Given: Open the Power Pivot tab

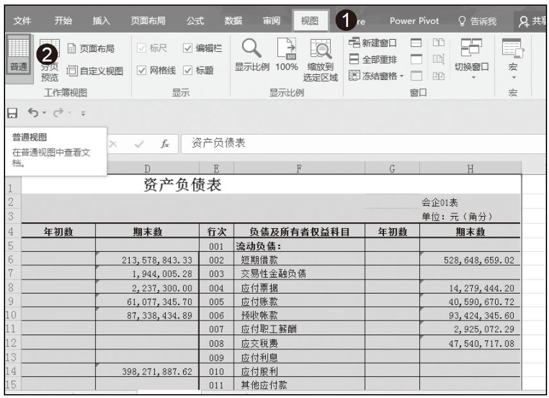Looking at the screenshot, I should tap(414, 21).
